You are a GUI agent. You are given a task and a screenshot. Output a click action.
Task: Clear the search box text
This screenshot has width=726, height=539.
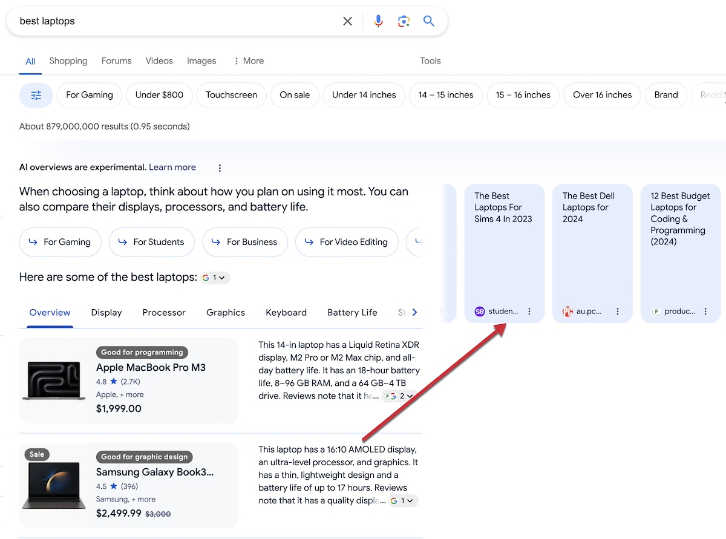pos(347,21)
